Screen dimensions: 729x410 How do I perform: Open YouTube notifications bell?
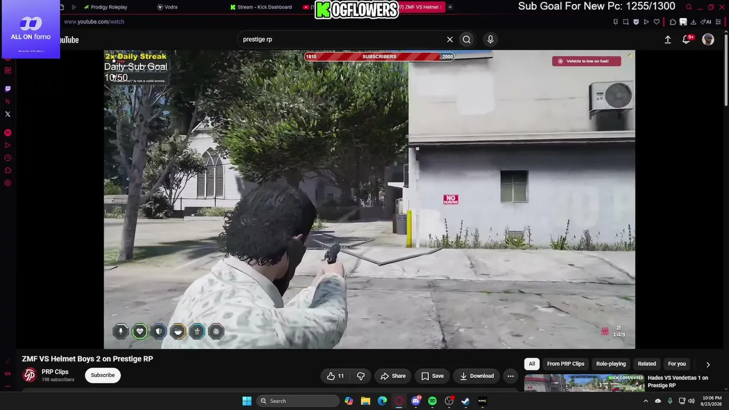pyautogui.click(x=686, y=39)
